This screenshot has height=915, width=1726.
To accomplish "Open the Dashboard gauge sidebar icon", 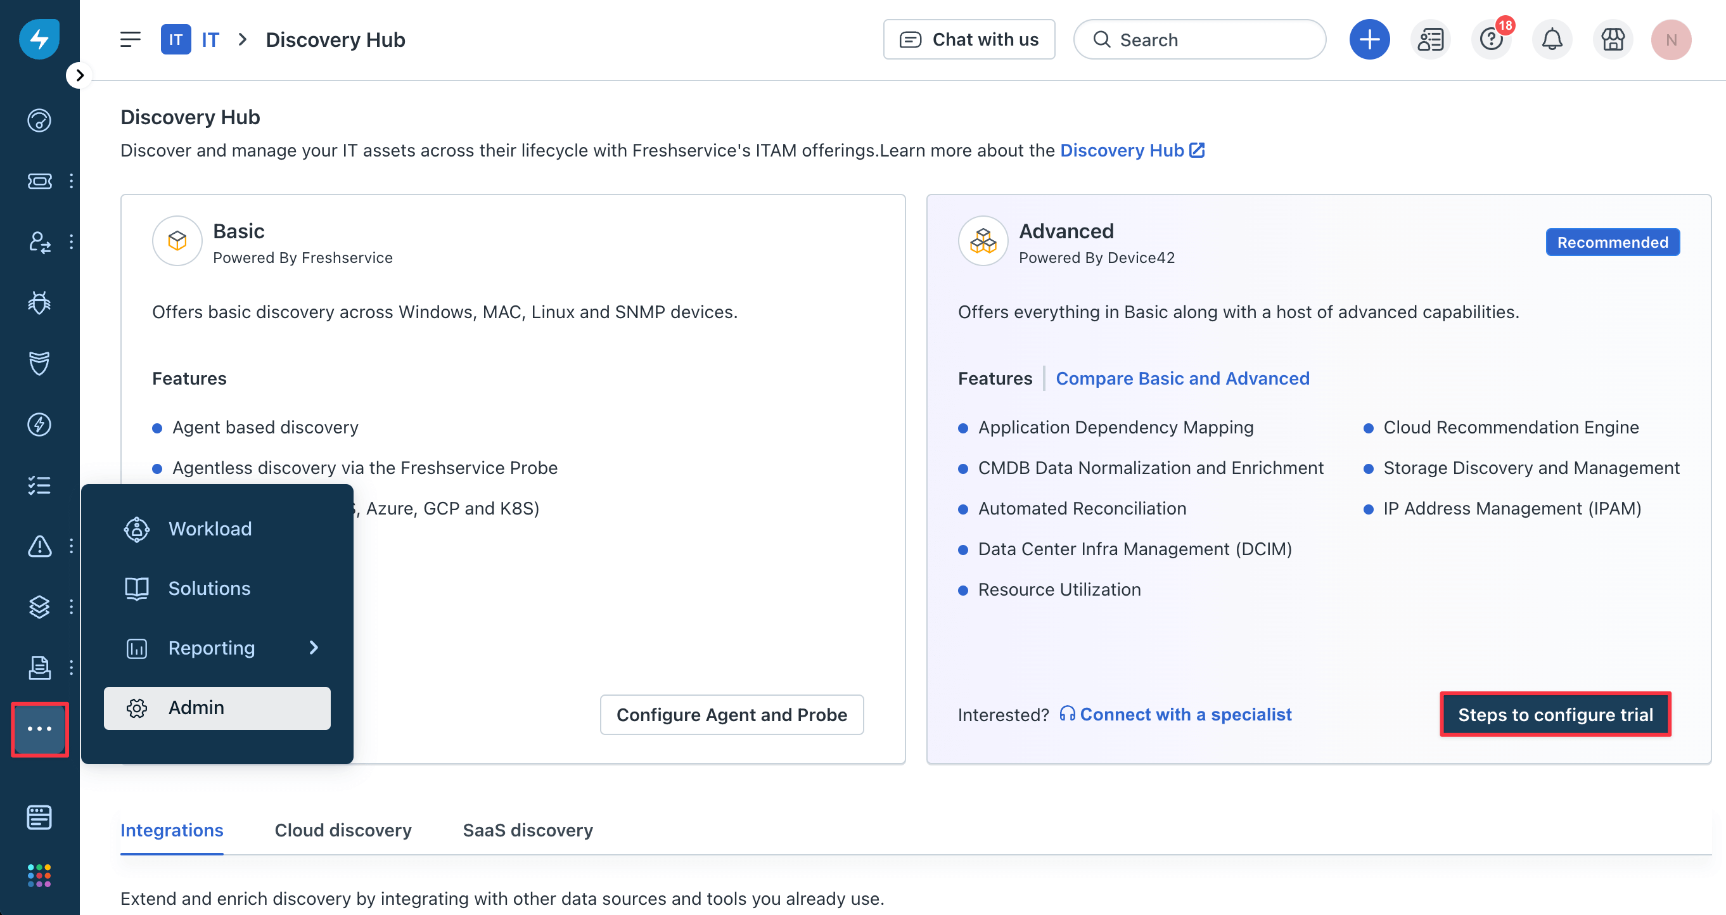I will (39, 120).
